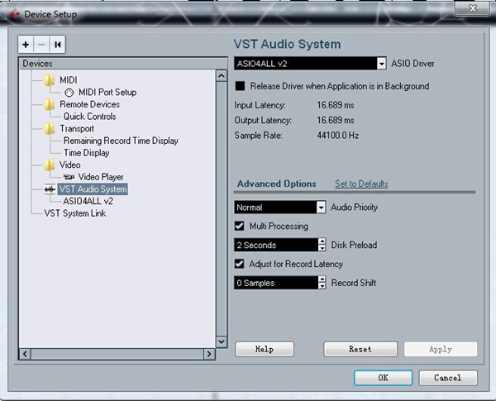Click the Record Shift value field

click(x=276, y=283)
